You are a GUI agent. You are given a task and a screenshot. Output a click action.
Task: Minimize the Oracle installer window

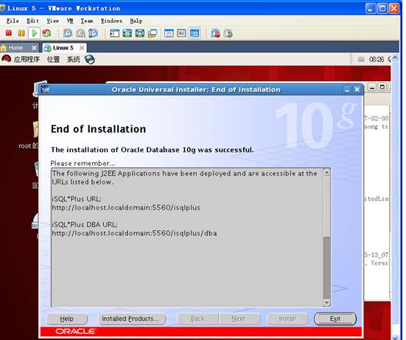pyautogui.click(x=347, y=90)
